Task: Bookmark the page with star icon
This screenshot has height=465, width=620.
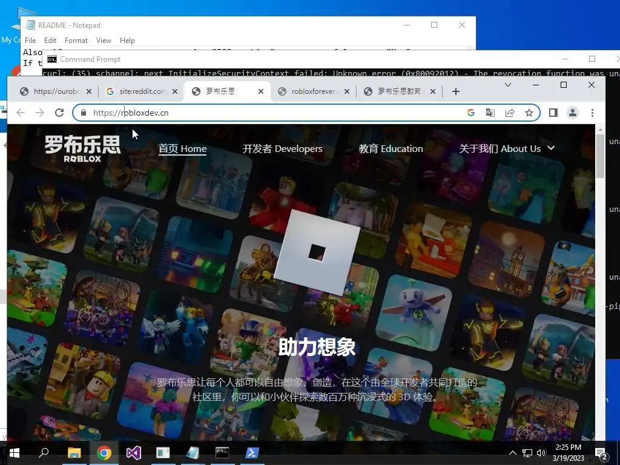Action: (x=529, y=113)
